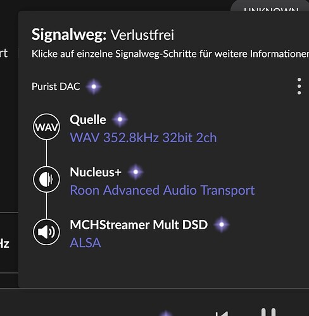Select the MCHStreamer Mult DSD step

(139, 224)
